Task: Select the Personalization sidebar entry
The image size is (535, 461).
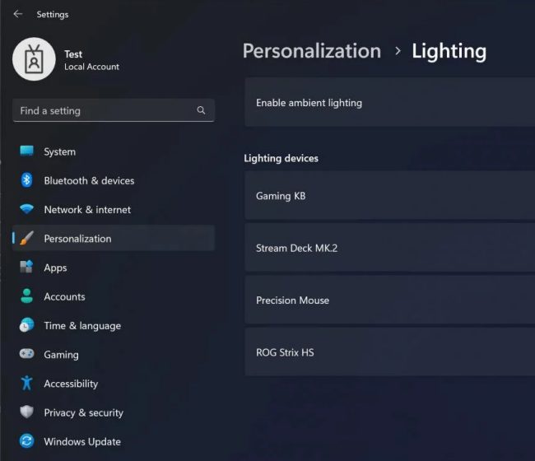Action: [114, 238]
